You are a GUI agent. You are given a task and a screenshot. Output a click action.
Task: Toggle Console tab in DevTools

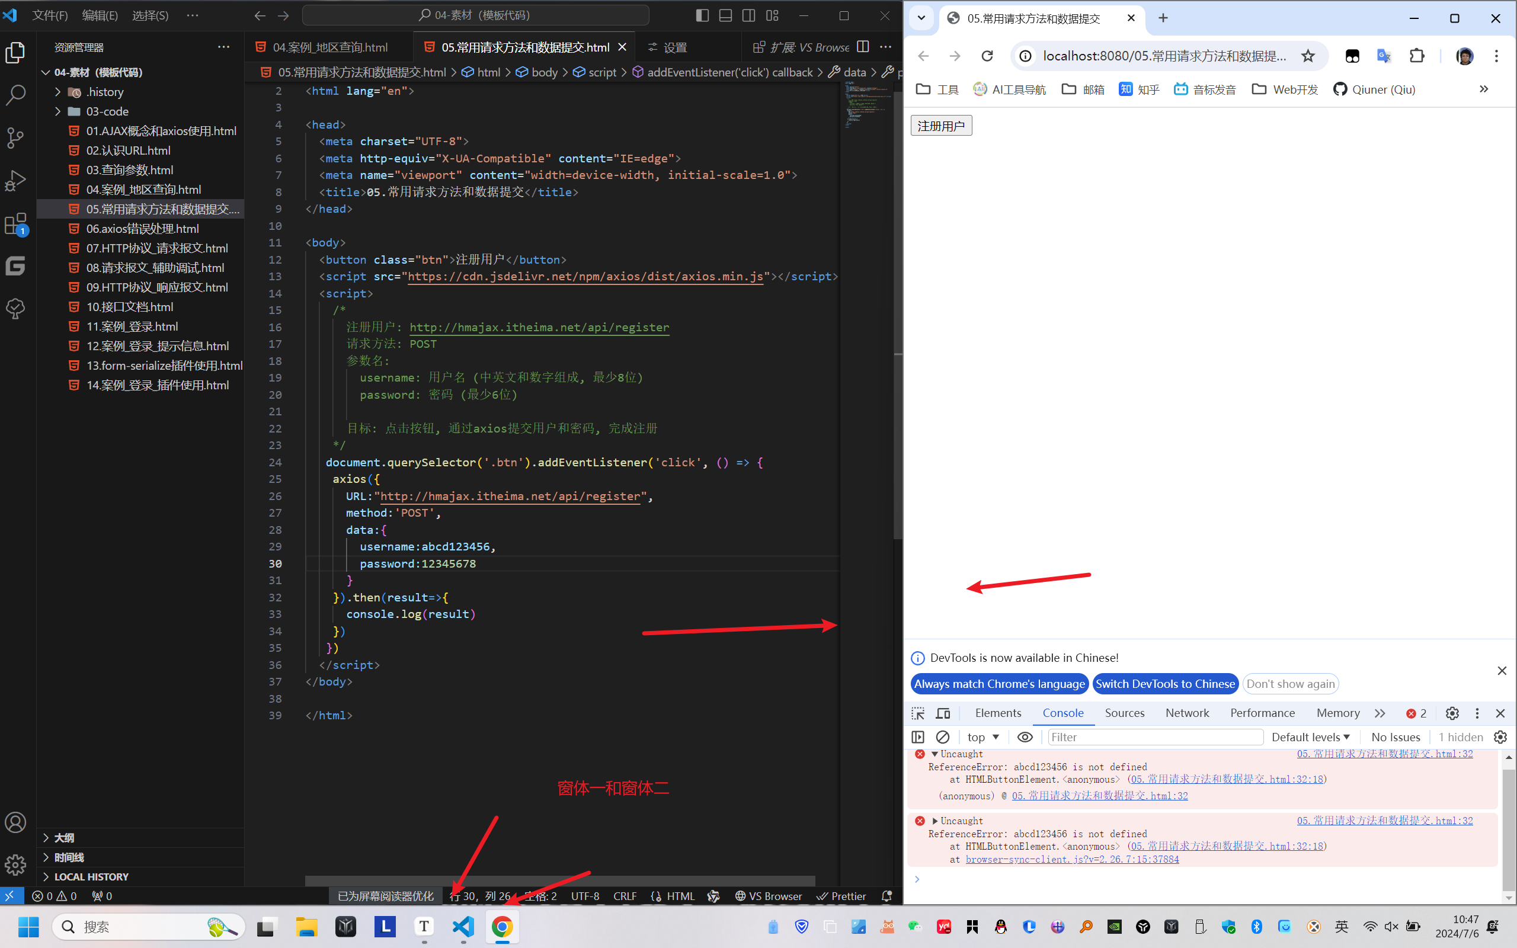[x=1062, y=712]
